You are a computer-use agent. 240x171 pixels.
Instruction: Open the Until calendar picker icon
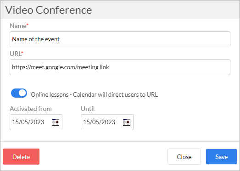tap(127, 122)
